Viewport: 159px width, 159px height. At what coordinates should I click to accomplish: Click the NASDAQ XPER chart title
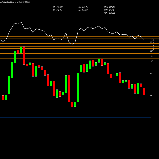(x=23, y=2)
